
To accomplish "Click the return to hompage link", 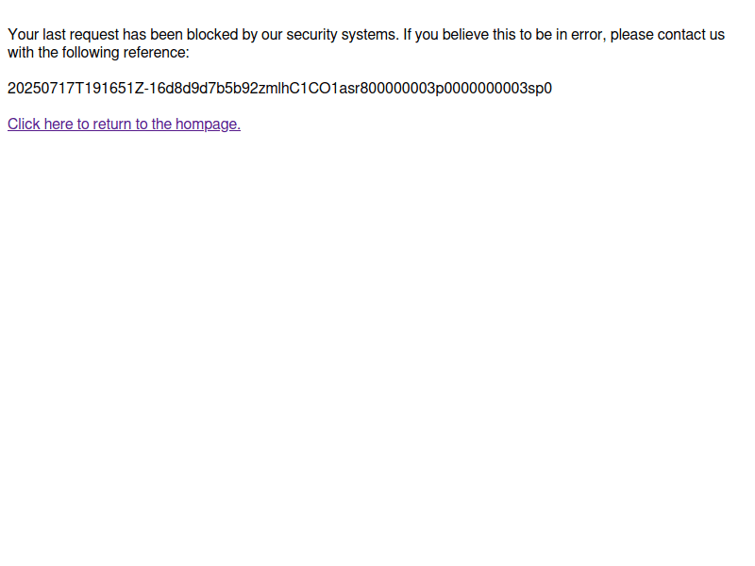I will point(124,124).
